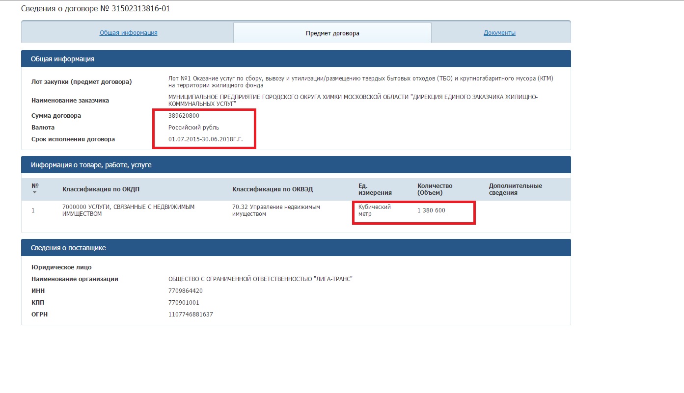Click the ОГРН label

point(40,314)
